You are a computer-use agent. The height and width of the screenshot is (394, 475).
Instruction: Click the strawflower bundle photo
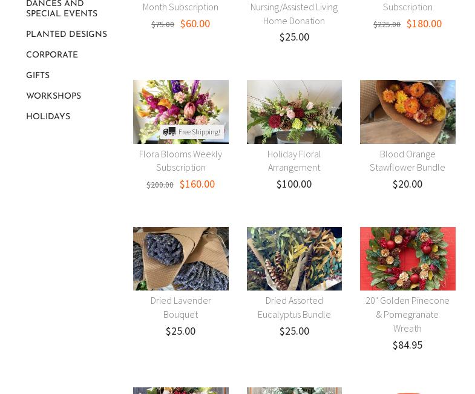(407, 112)
